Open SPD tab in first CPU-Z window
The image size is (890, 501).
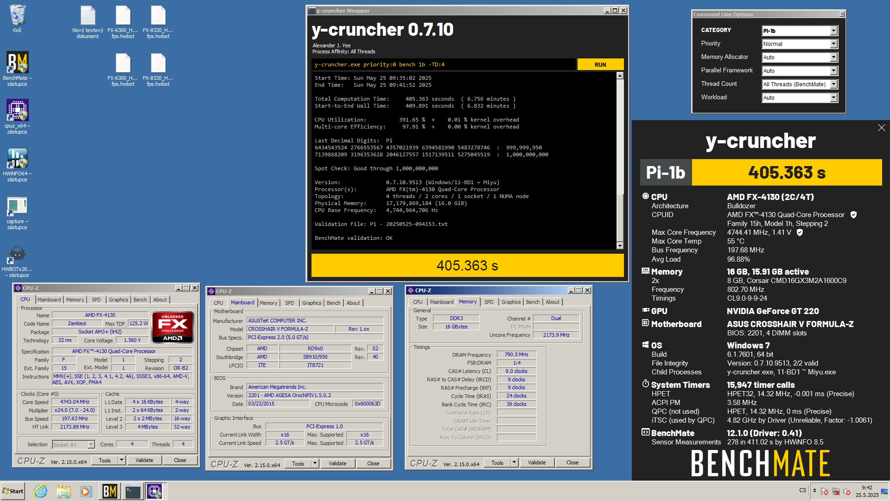pyautogui.click(x=96, y=300)
